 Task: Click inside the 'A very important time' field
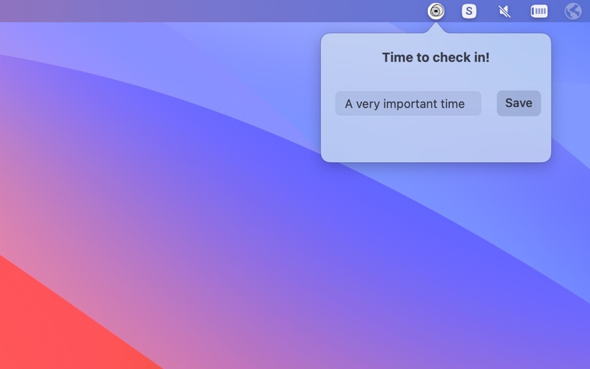click(408, 103)
